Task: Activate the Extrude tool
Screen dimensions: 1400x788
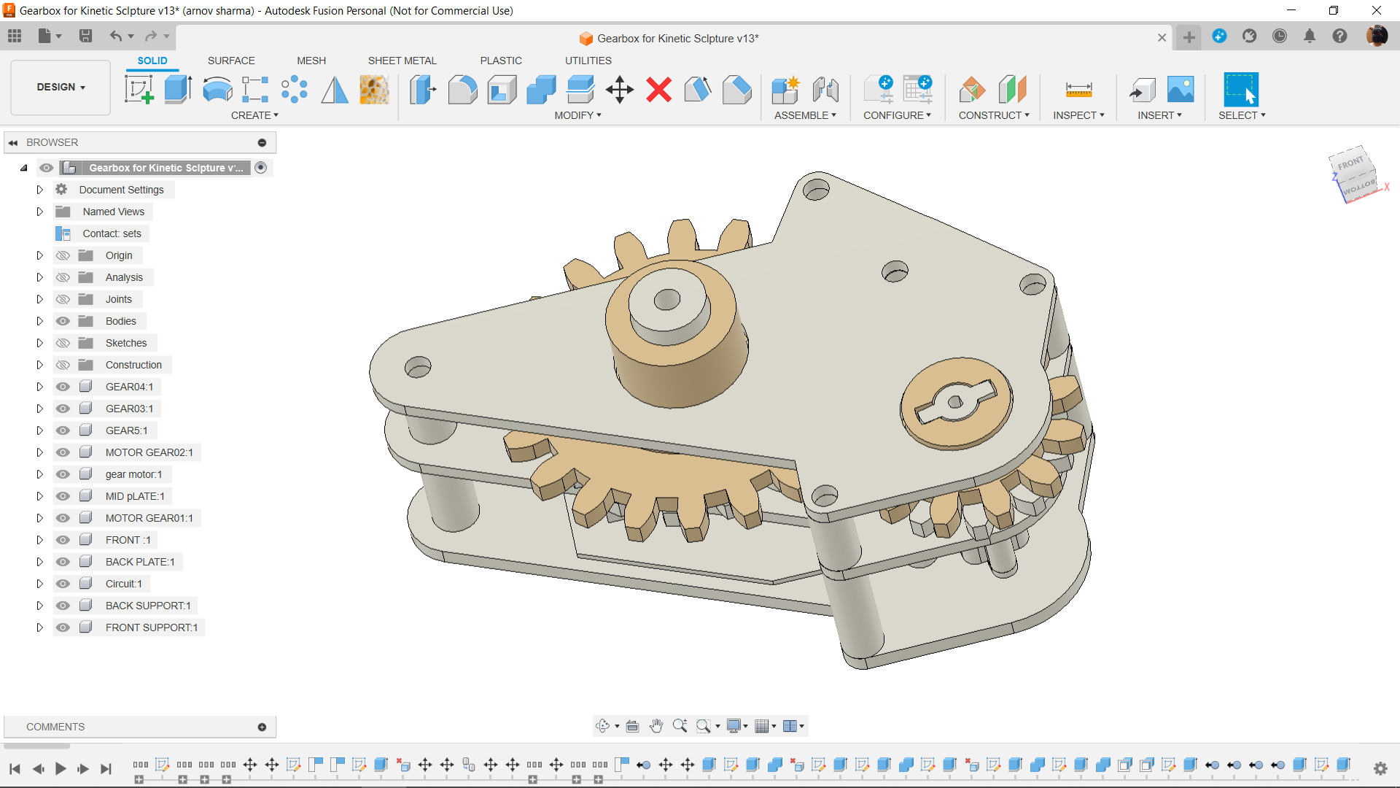Action: (x=177, y=89)
